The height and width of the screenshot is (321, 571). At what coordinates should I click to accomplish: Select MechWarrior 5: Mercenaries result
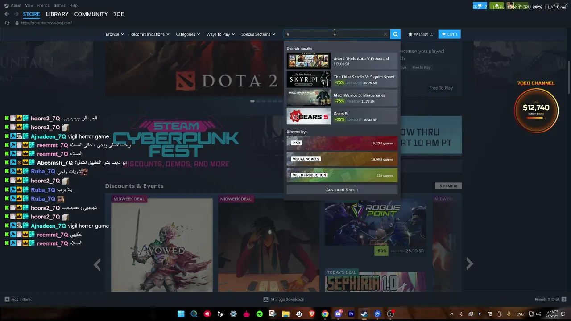tap(342, 98)
